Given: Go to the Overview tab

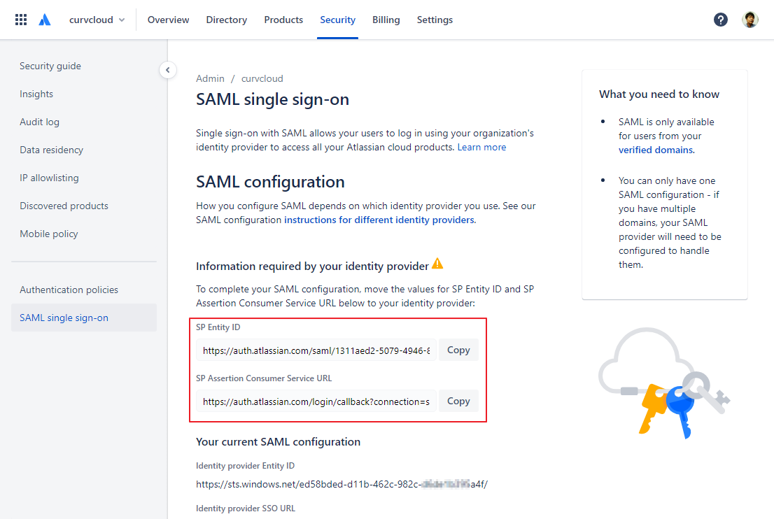Looking at the screenshot, I should pos(169,20).
